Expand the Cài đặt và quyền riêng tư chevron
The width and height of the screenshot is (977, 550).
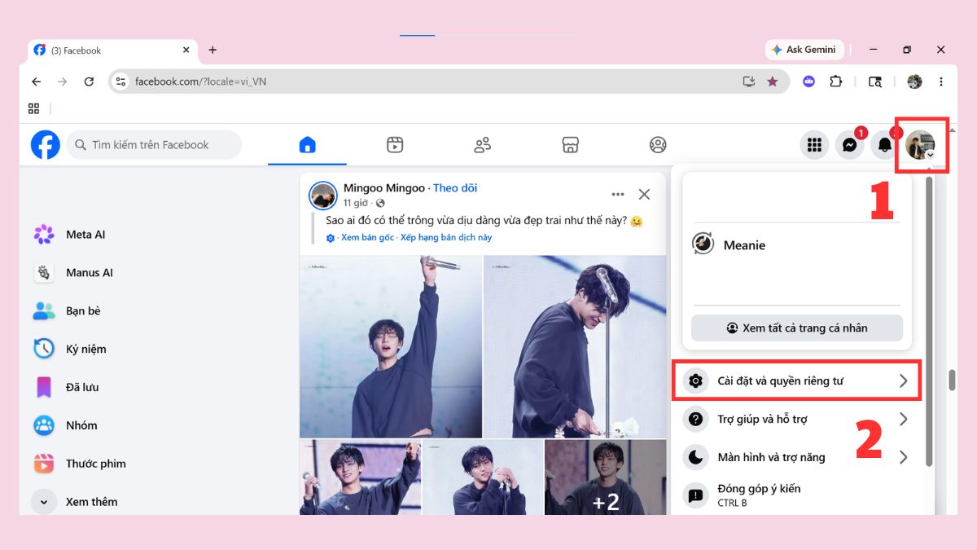[x=903, y=381]
